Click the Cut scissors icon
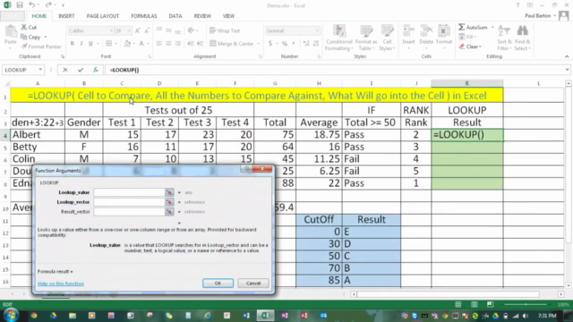This screenshot has height=322, width=573. [24, 28]
